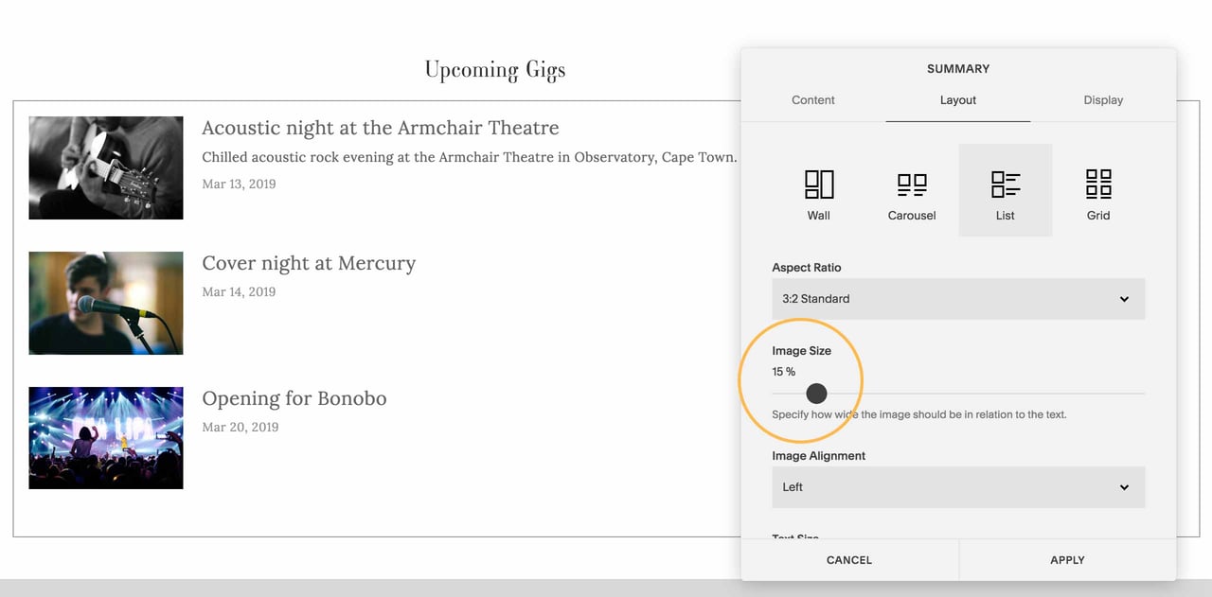Select the List layout icon

1005,189
